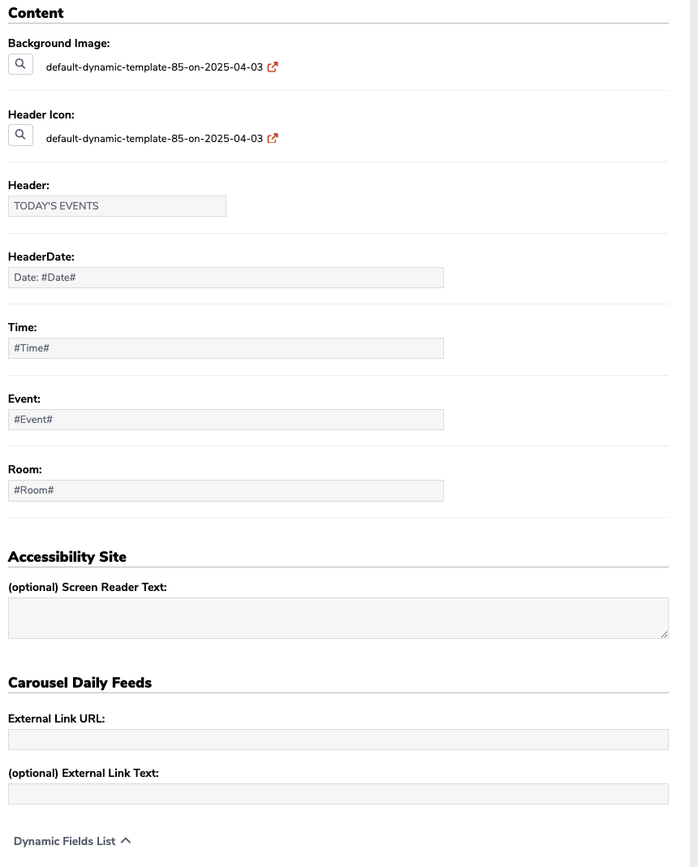The width and height of the screenshot is (698, 867).
Task: Click the optional External Link Text field
Action: 338,794
